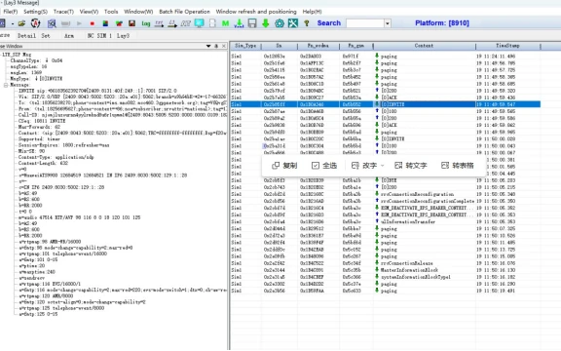Select the rrcConnectionRelease row
This screenshot has height=351, width=561.
click(x=386, y=263)
